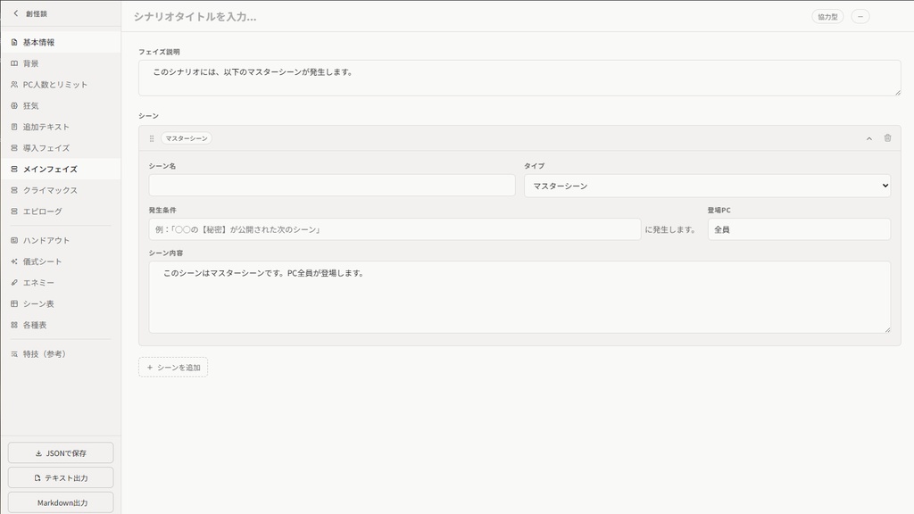Screen dimensions: 914x514
Task: Collapse the scene card with chevron
Action: coord(869,138)
